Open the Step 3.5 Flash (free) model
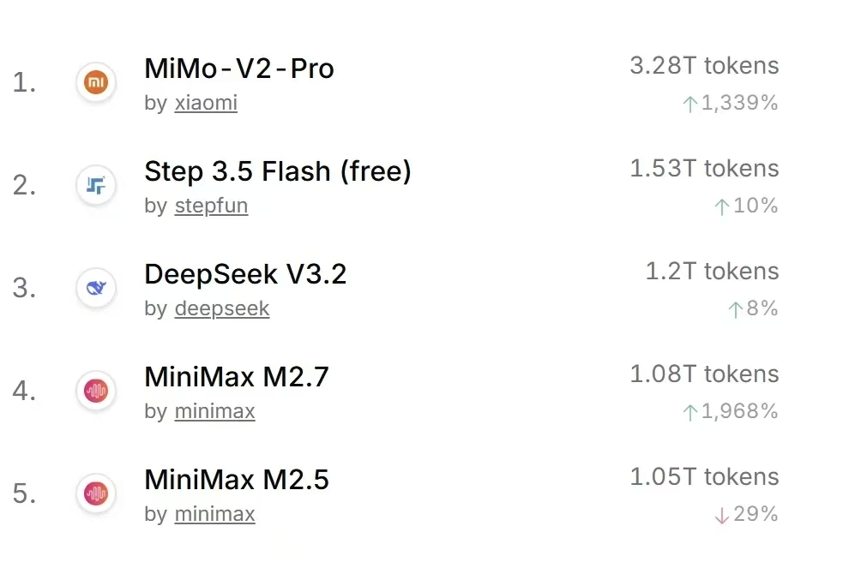849x562 pixels. click(278, 171)
